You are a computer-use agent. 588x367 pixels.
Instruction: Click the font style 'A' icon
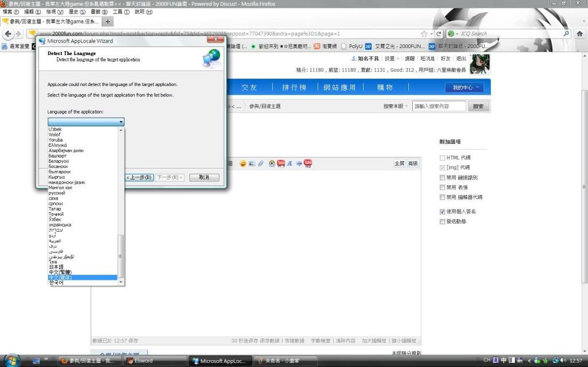pos(290,163)
